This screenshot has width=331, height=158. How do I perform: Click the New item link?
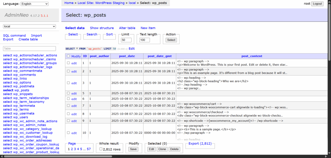(148, 28)
